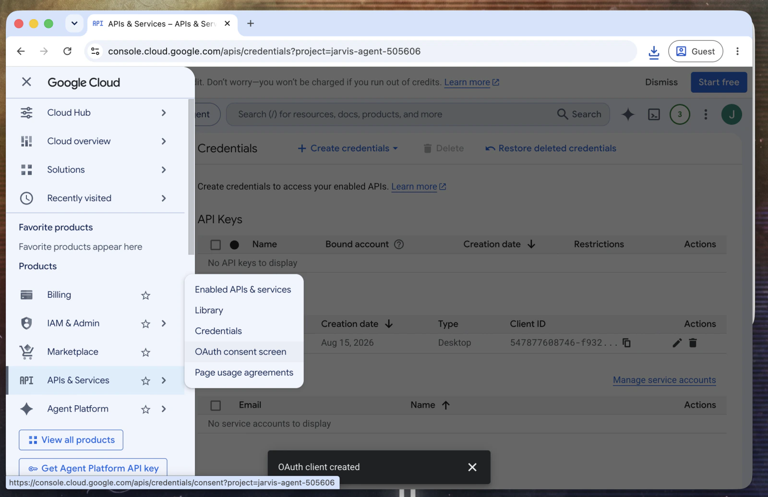This screenshot has width=768, height=497.
Task: Open Cloud Hub icon in sidebar
Action: pyautogui.click(x=26, y=113)
